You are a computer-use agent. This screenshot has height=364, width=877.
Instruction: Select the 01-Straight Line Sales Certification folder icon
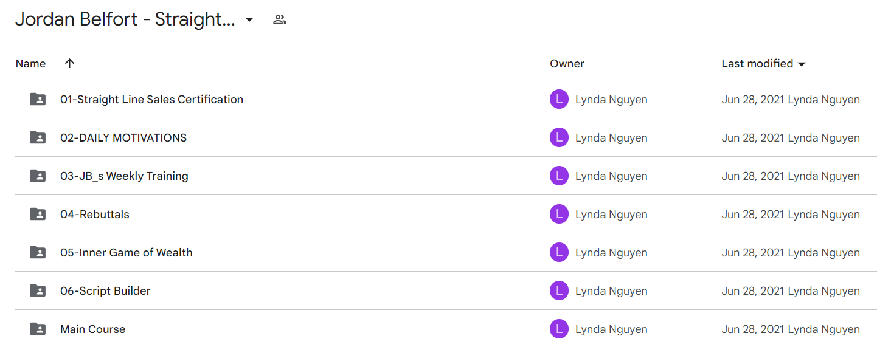(x=38, y=99)
